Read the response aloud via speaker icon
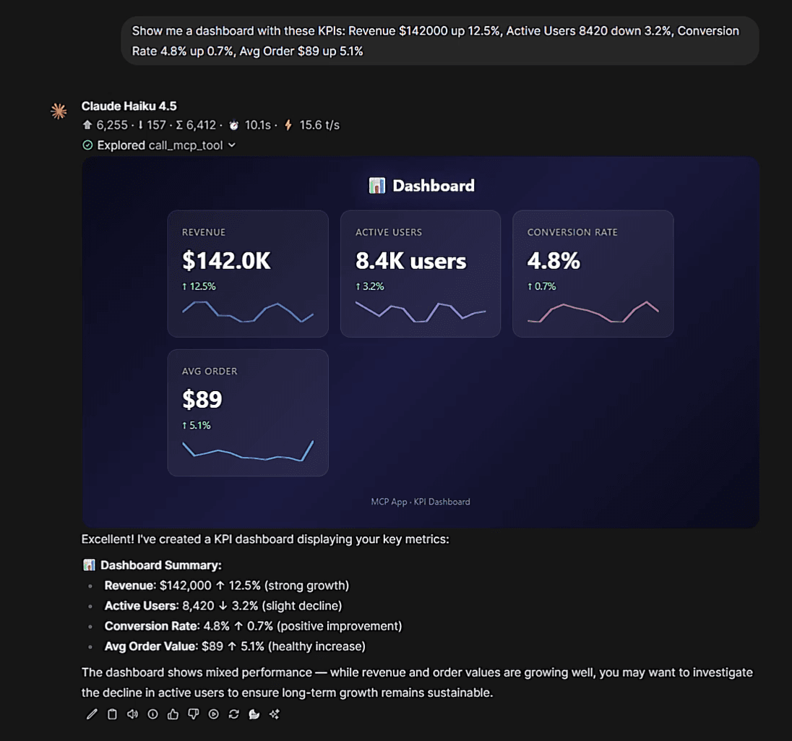This screenshot has width=792, height=741. coord(132,714)
